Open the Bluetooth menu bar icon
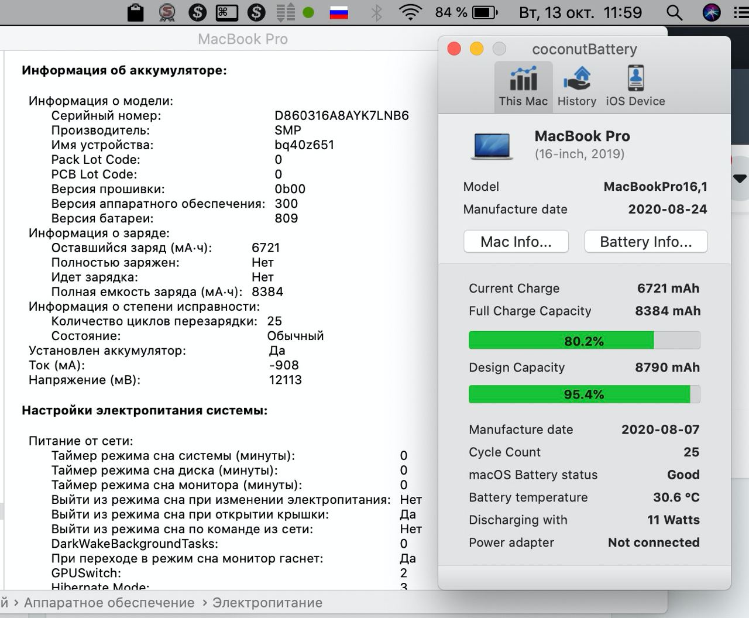749x618 pixels. (x=377, y=12)
